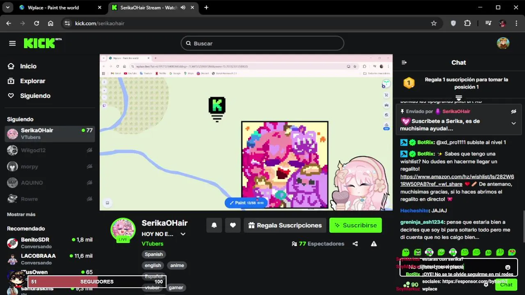Open the emoji picker in chat input
Viewport: 525px width, 295px height.
(x=508, y=268)
